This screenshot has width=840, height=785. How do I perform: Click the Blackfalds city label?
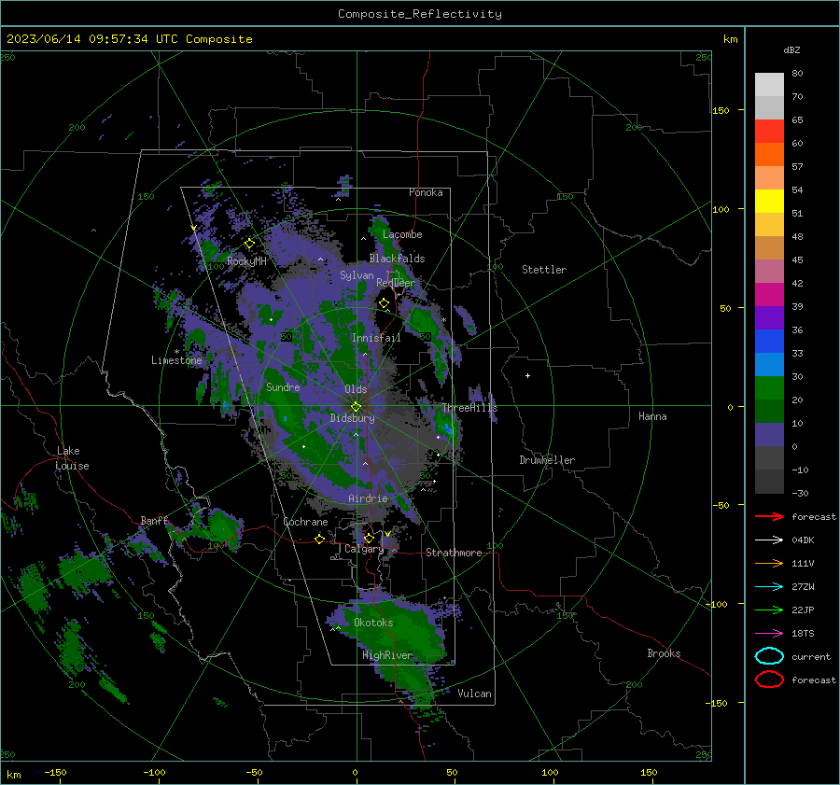pyautogui.click(x=397, y=259)
